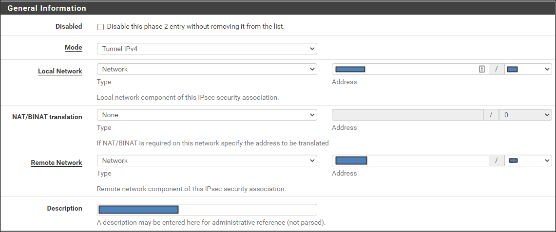
Task: Enable the Disabled phase 2 checkbox
Action: (100, 27)
